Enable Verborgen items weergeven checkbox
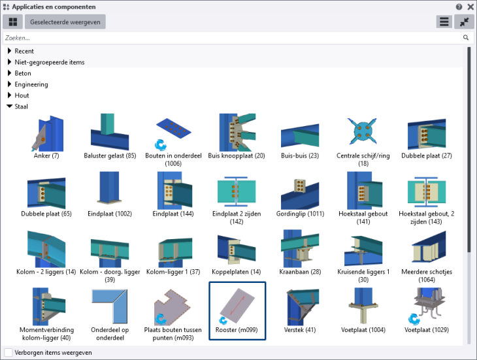 (x=8, y=352)
